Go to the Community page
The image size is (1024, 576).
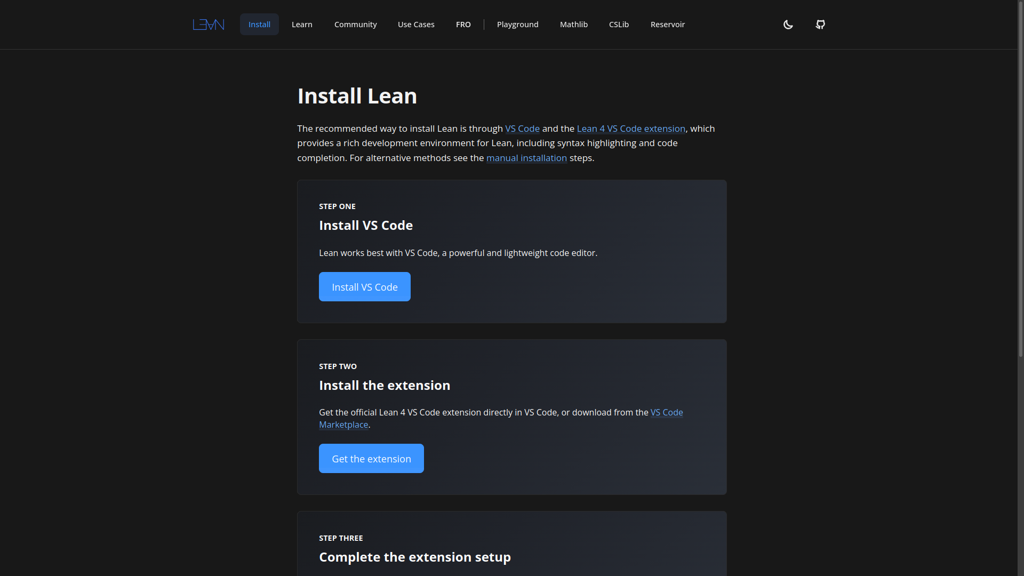click(x=355, y=25)
